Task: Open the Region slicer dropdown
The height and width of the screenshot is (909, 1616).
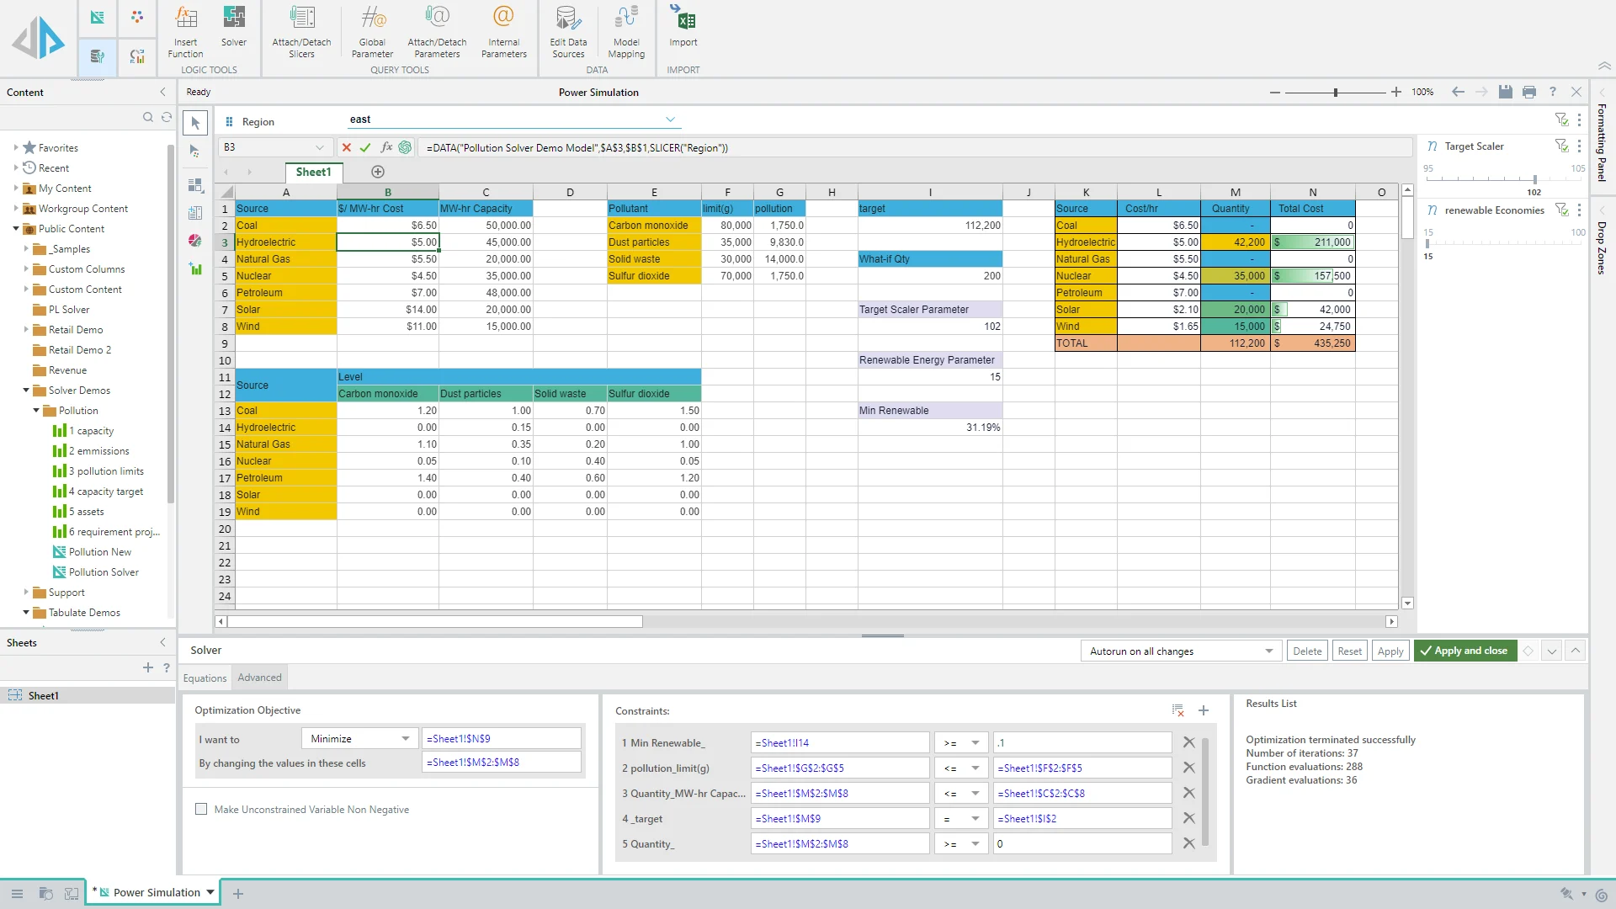Action: [x=670, y=120]
